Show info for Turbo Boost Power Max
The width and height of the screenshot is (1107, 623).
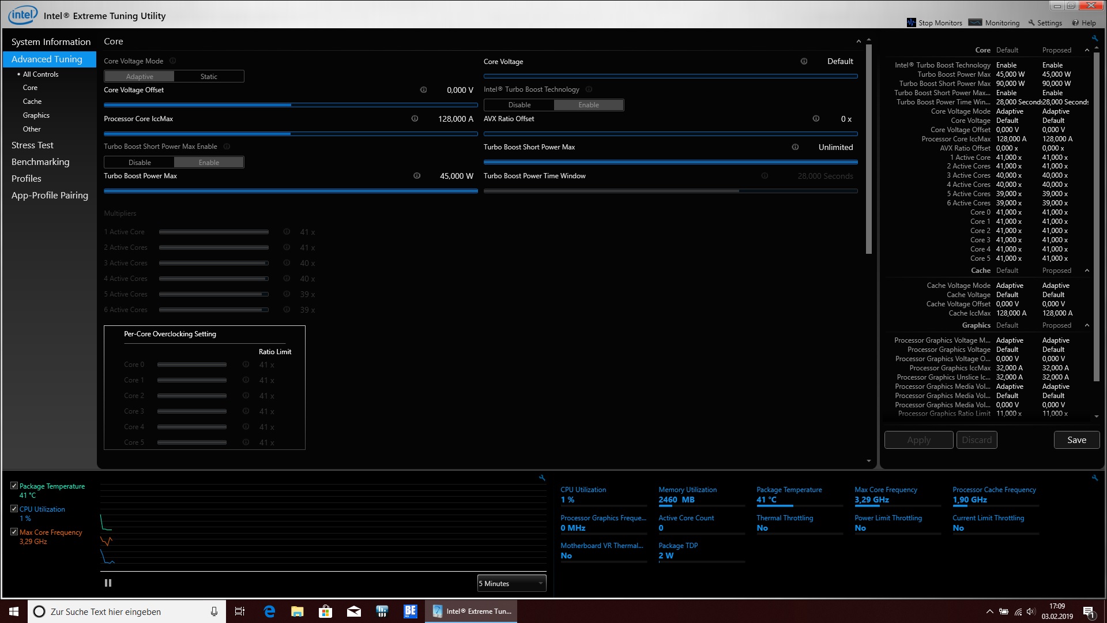417,175
